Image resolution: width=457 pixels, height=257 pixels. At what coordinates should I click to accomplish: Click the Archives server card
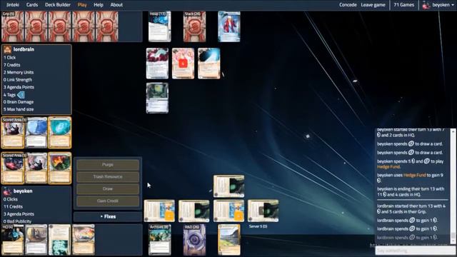coord(159,240)
